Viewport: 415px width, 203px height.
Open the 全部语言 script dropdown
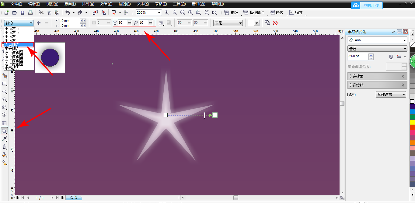(x=391, y=95)
